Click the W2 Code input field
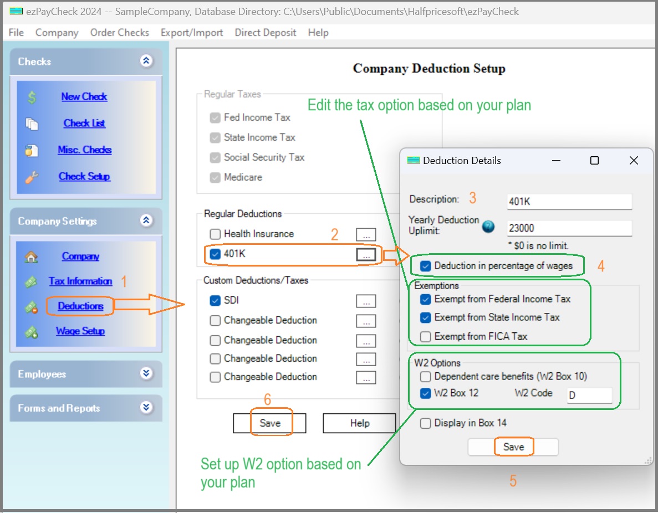 589,395
